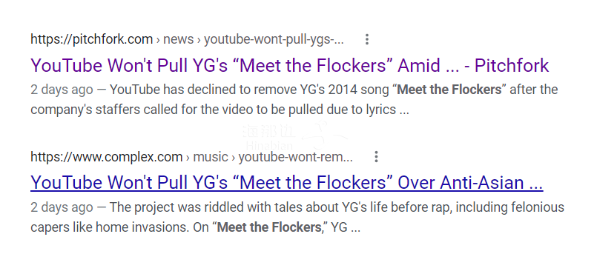Click "2 days ago" under the Complex headline

[x=62, y=207]
